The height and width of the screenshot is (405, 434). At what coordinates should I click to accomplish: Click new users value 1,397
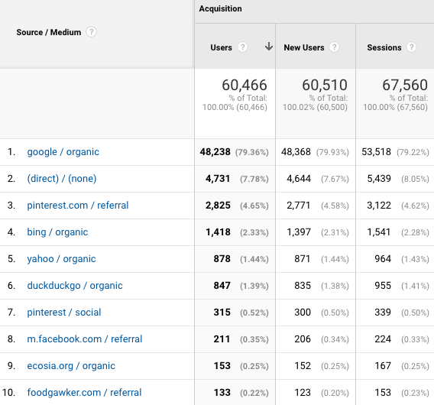299,232
